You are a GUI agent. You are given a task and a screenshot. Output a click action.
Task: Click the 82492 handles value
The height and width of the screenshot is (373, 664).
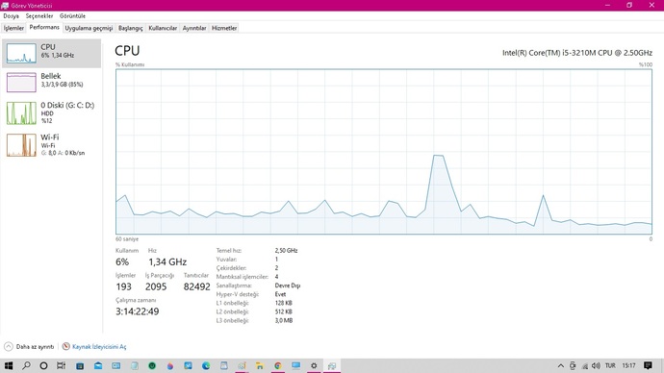pos(197,286)
